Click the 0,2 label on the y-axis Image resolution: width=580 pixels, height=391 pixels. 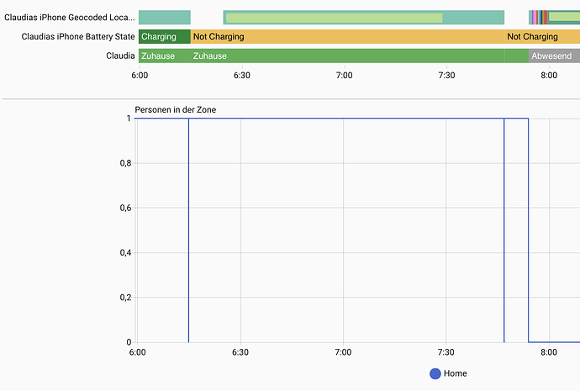click(x=124, y=298)
